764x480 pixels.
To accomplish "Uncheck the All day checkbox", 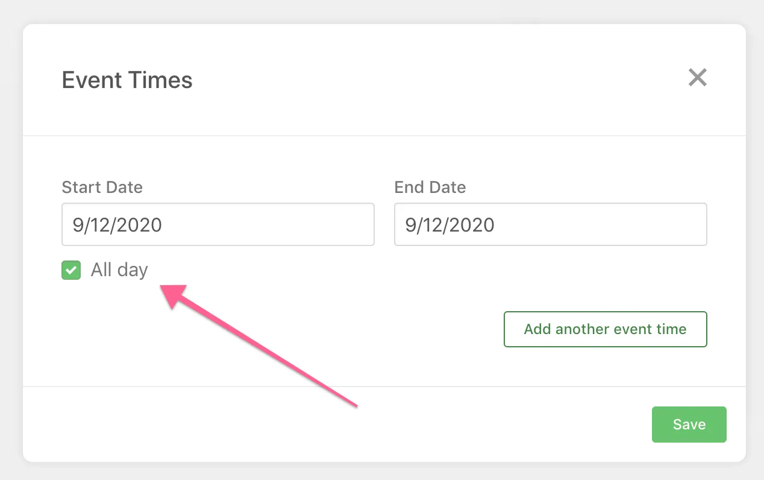I will click(x=71, y=270).
